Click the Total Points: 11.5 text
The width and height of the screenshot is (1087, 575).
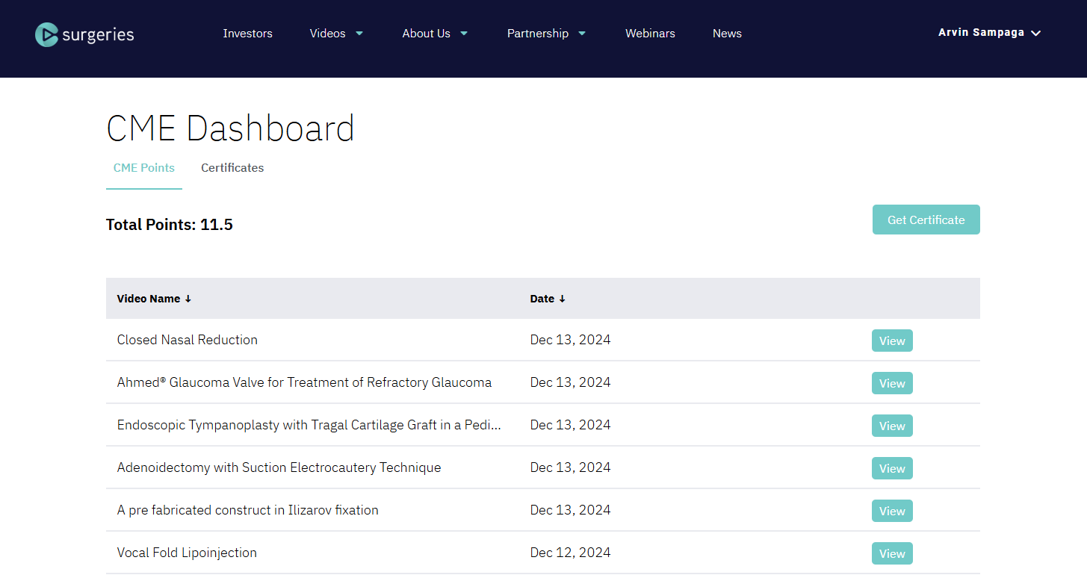170,225
